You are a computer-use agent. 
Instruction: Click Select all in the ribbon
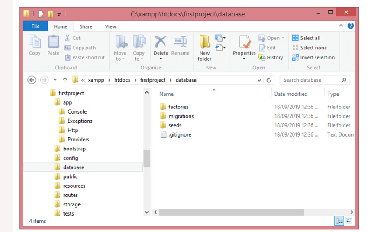pos(306,38)
